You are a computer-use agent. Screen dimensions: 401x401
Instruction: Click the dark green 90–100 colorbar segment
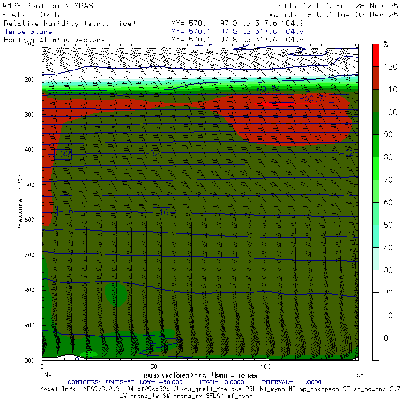(376, 123)
